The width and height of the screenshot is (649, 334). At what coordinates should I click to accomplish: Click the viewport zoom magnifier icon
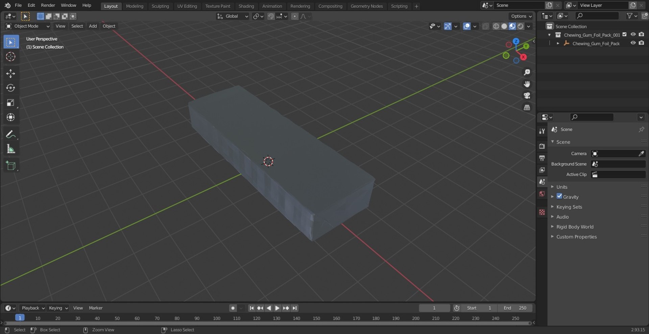527,72
